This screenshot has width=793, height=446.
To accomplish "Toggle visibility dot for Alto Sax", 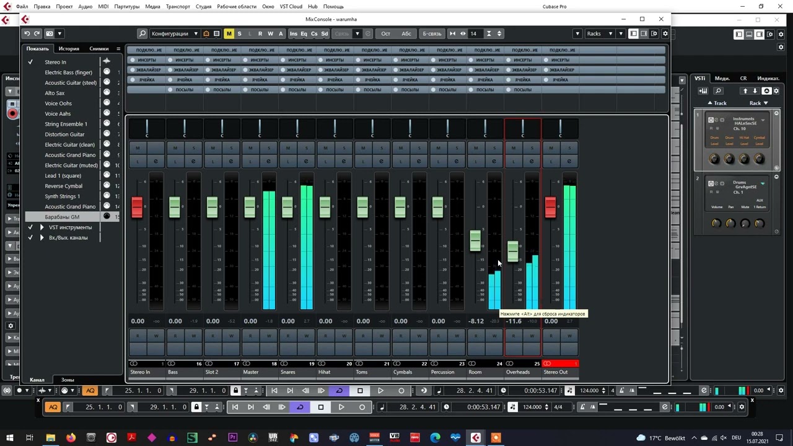I will (107, 93).
